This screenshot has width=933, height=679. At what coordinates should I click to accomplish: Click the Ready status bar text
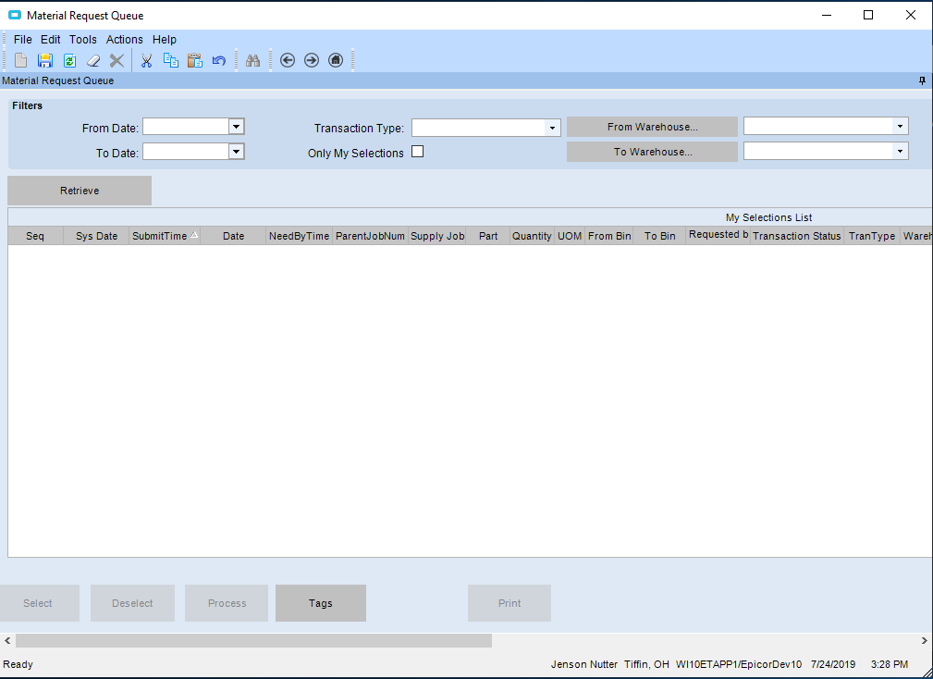pyautogui.click(x=18, y=664)
